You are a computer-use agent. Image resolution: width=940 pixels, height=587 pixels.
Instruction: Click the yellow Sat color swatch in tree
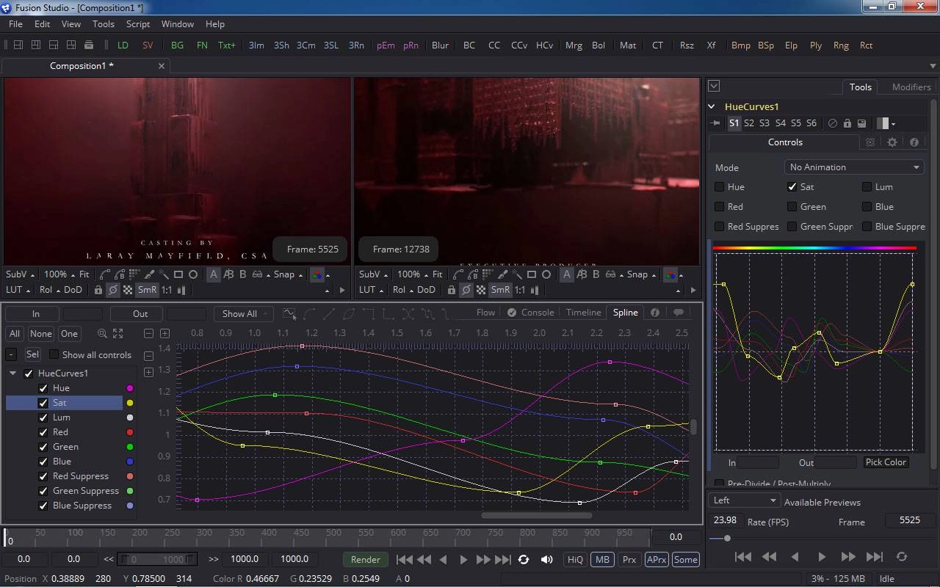pos(130,403)
